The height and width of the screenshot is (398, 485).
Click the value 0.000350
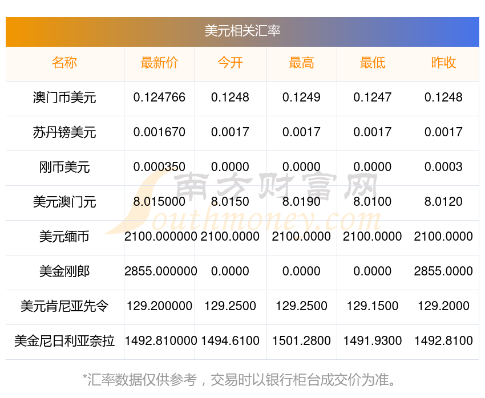click(x=159, y=167)
